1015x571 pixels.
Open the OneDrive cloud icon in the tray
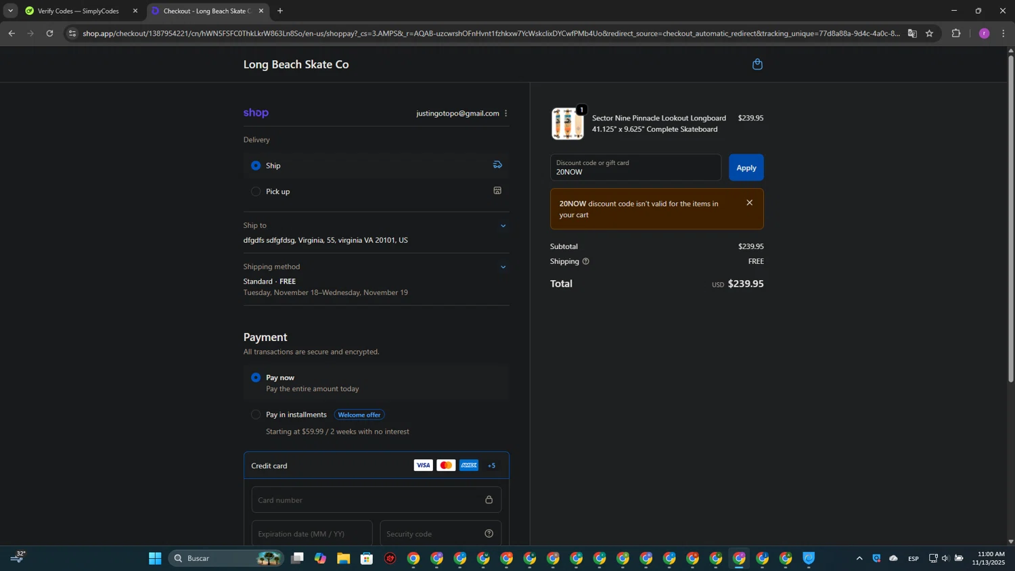pyautogui.click(x=893, y=558)
